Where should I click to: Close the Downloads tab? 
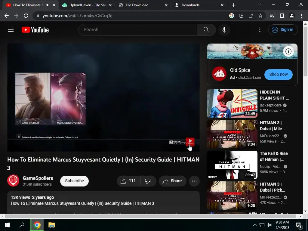[x=222, y=5]
